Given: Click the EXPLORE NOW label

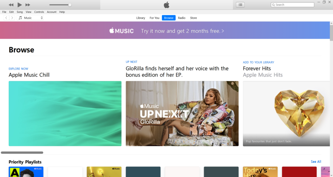Looking at the screenshot, I should click(x=18, y=69).
